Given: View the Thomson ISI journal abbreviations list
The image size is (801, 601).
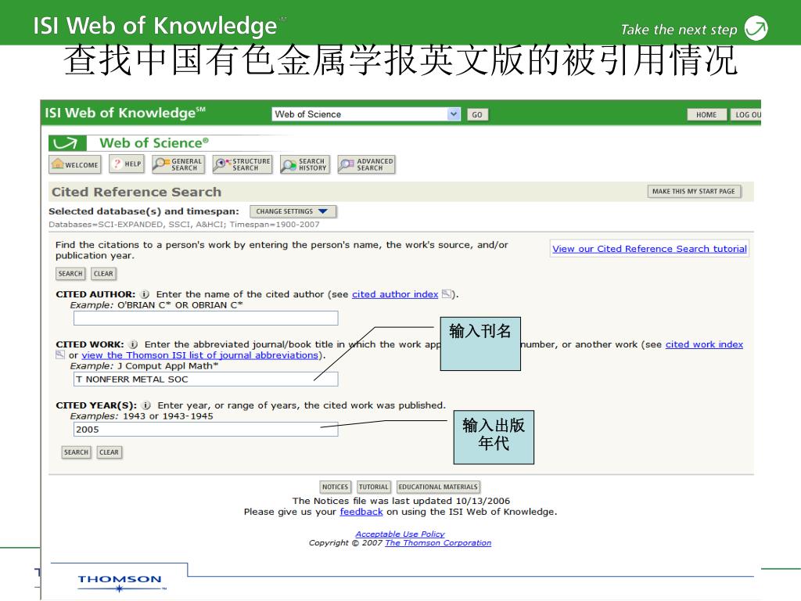Looking at the screenshot, I should tap(199, 355).
